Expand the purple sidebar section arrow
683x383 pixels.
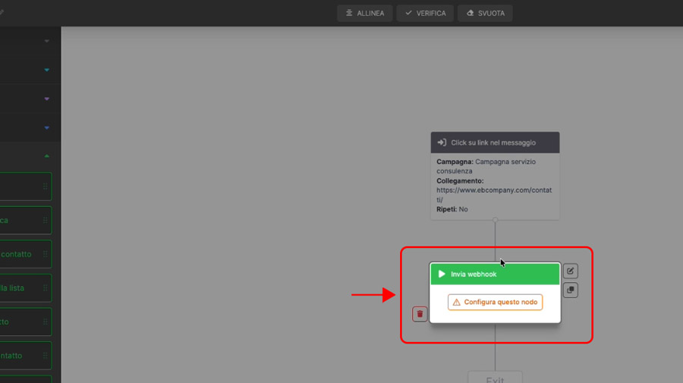tap(47, 99)
